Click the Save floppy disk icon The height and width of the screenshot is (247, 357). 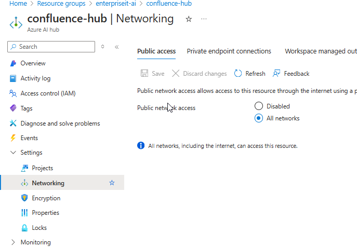[x=144, y=74]
